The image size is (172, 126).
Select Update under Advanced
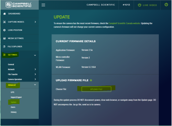pos(13,102)
